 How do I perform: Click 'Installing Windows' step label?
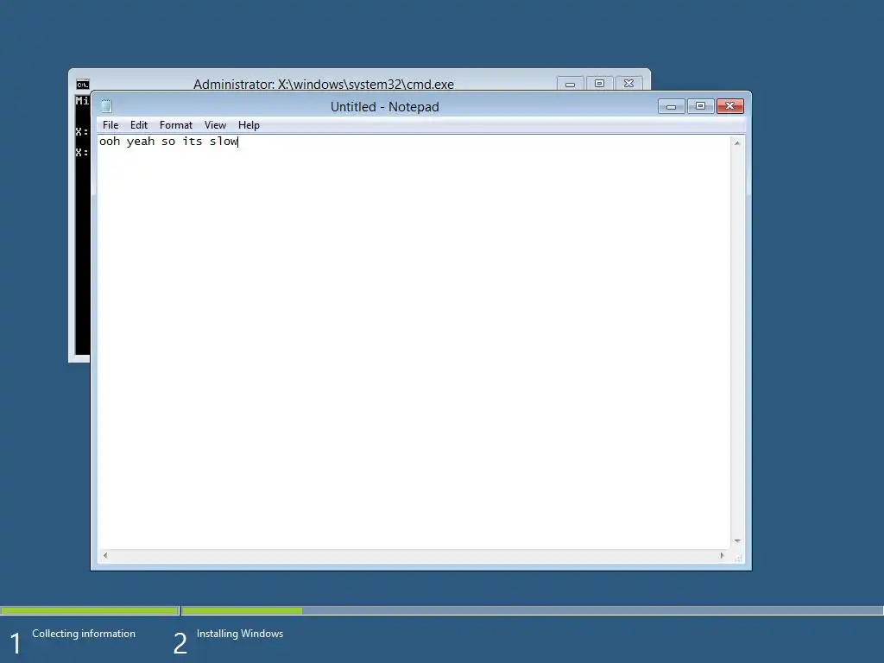pyautogui.click(x=240, y=634)
